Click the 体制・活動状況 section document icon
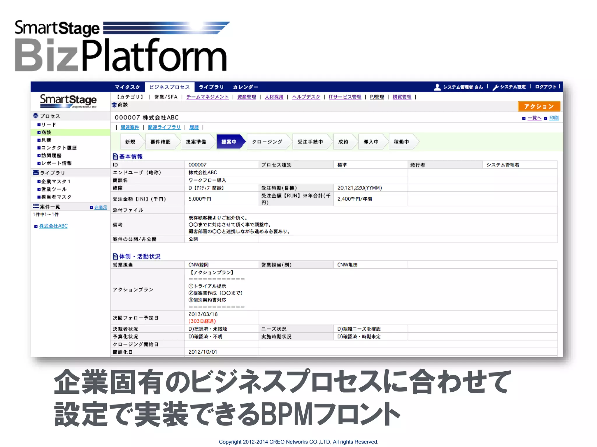The image size is (597, 447). (115, 256)
